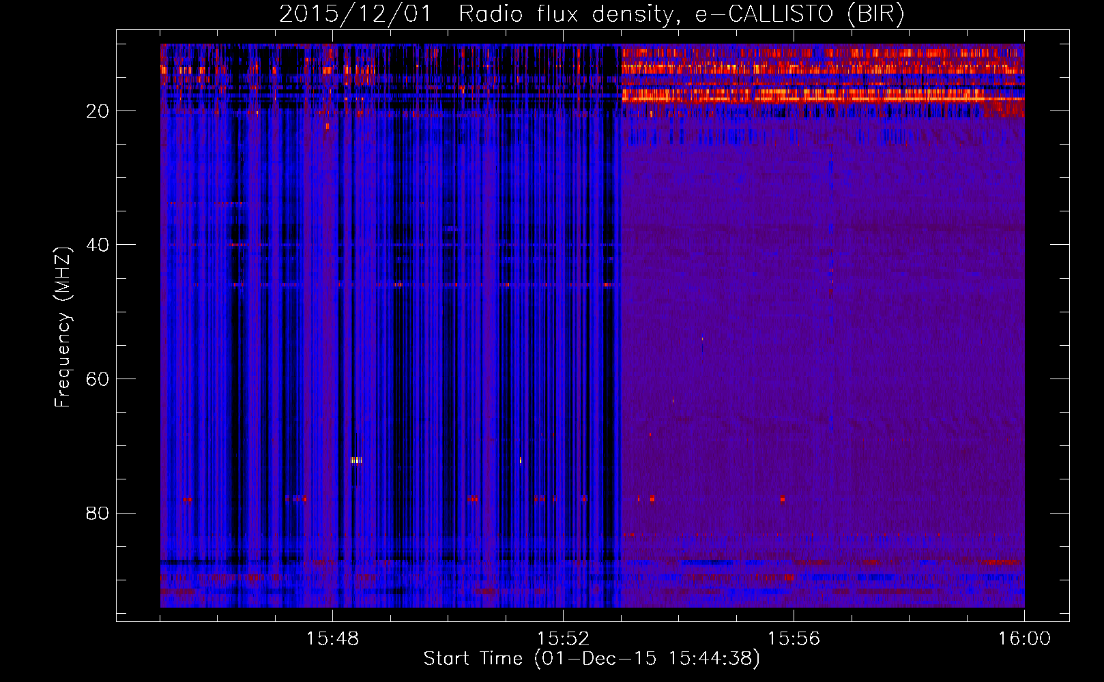Select the 80 MHz frequency tick label
Viewport: 1104px width, 682px height.
(98, 513)
